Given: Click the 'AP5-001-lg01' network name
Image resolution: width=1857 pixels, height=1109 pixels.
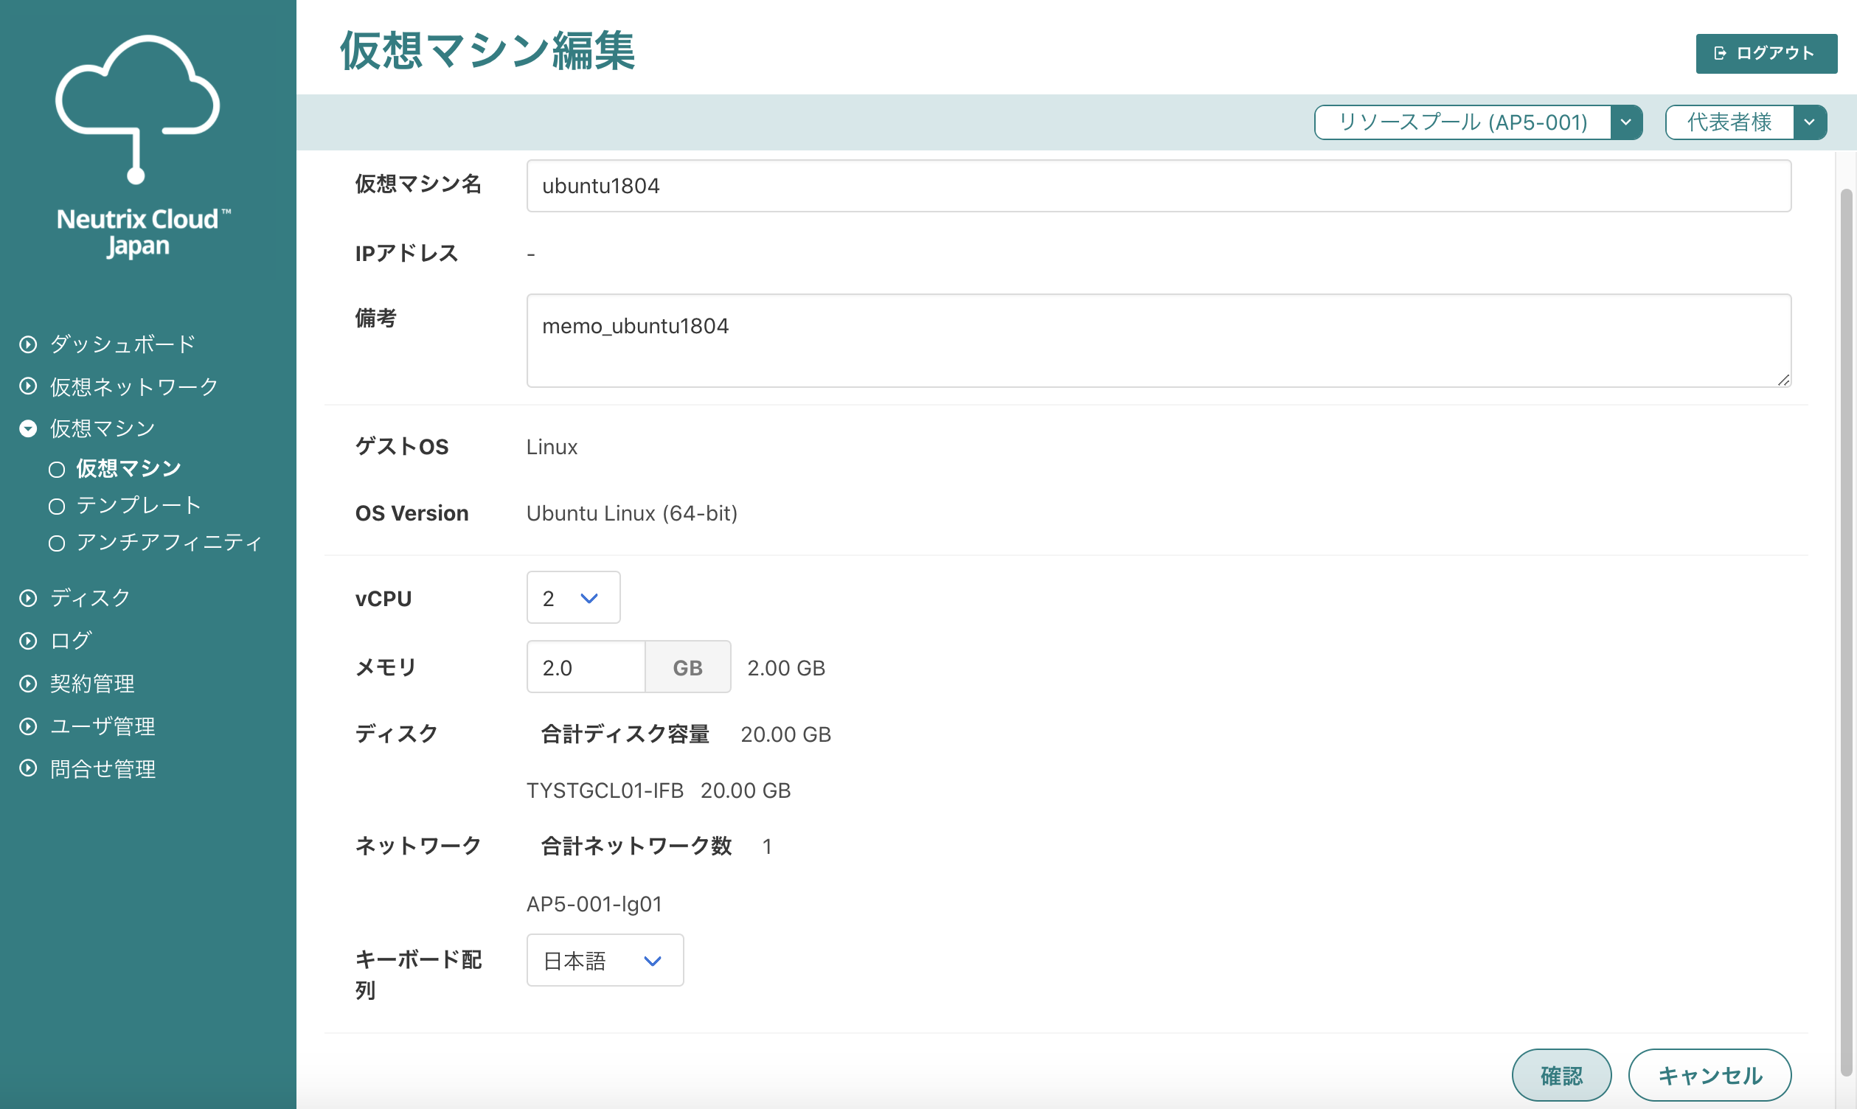Looking at the screenshot, I should [x=594, y=903].
